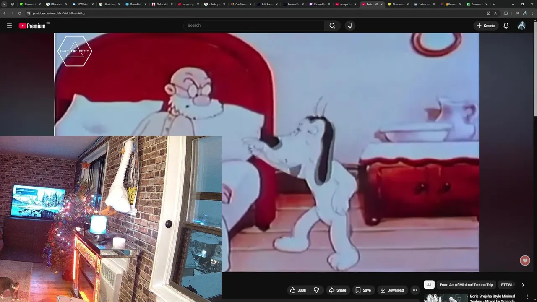The image size is (537, 302).
Task: Show next suggestion chips with the arrow
Action: pos(523,285)
